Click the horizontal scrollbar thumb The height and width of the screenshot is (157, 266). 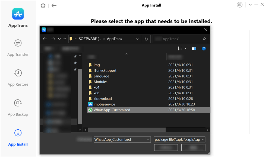[x=127, y=130]
